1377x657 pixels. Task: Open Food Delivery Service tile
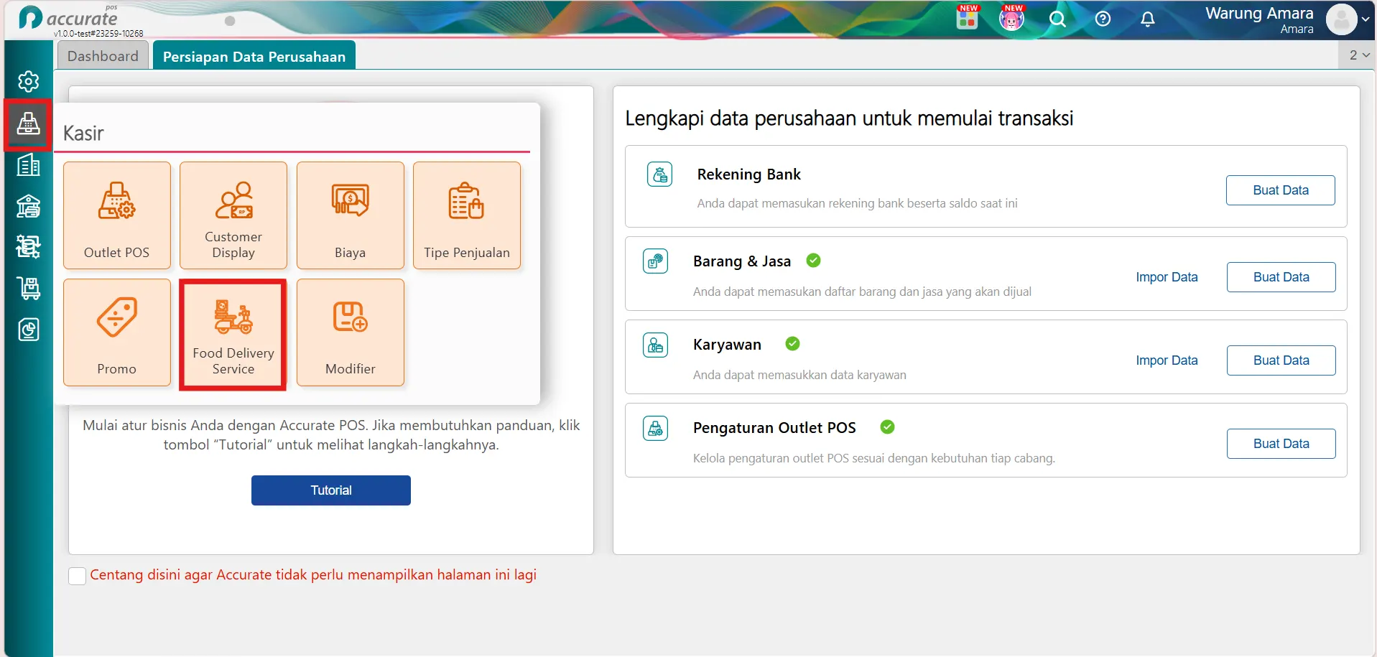[233, 334]
